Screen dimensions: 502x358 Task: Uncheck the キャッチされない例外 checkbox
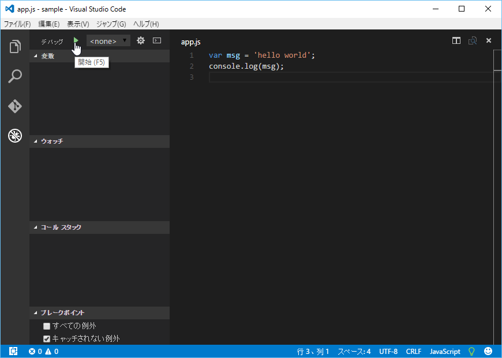pyautogui.click(x=47, y=339)
